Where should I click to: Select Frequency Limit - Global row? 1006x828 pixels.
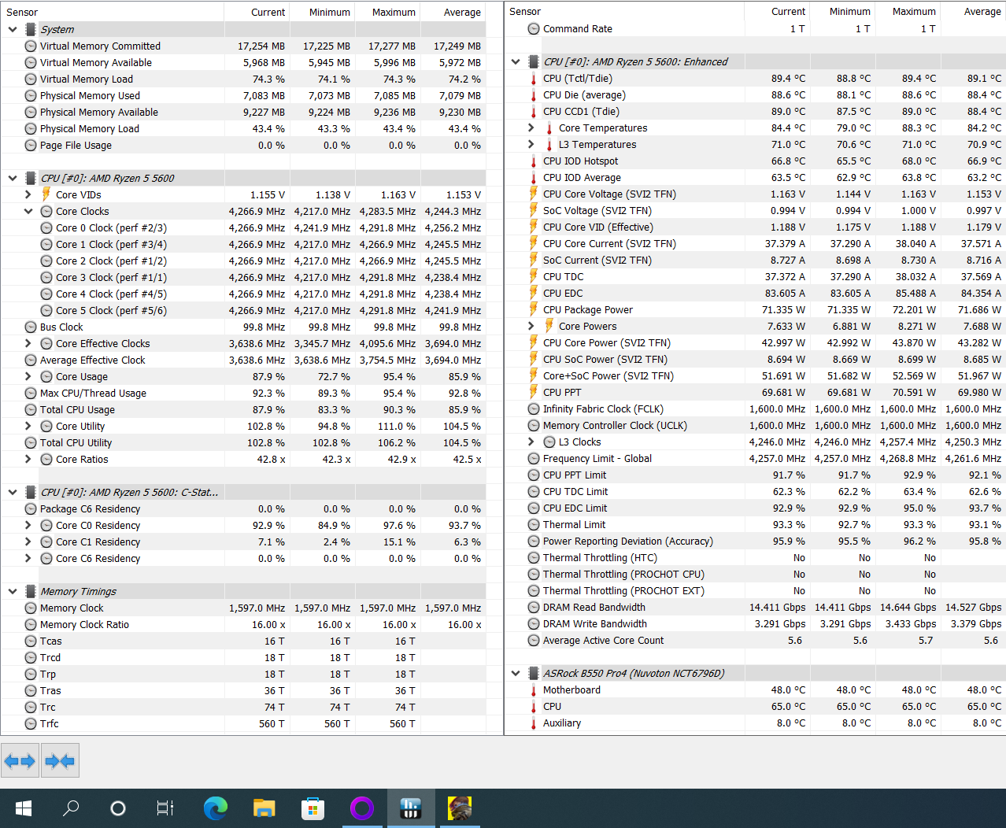point(756,459)
